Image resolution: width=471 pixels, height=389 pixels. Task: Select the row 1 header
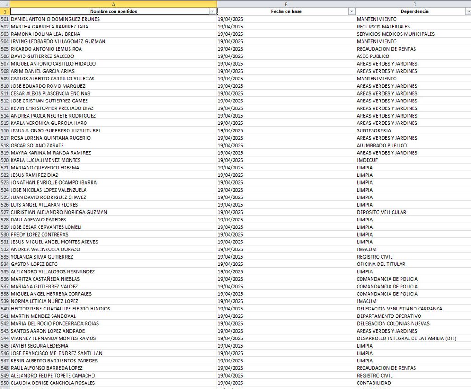(x=5, y=11)
